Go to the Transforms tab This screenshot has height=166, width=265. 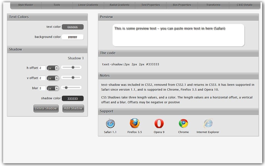pos(213,5)
